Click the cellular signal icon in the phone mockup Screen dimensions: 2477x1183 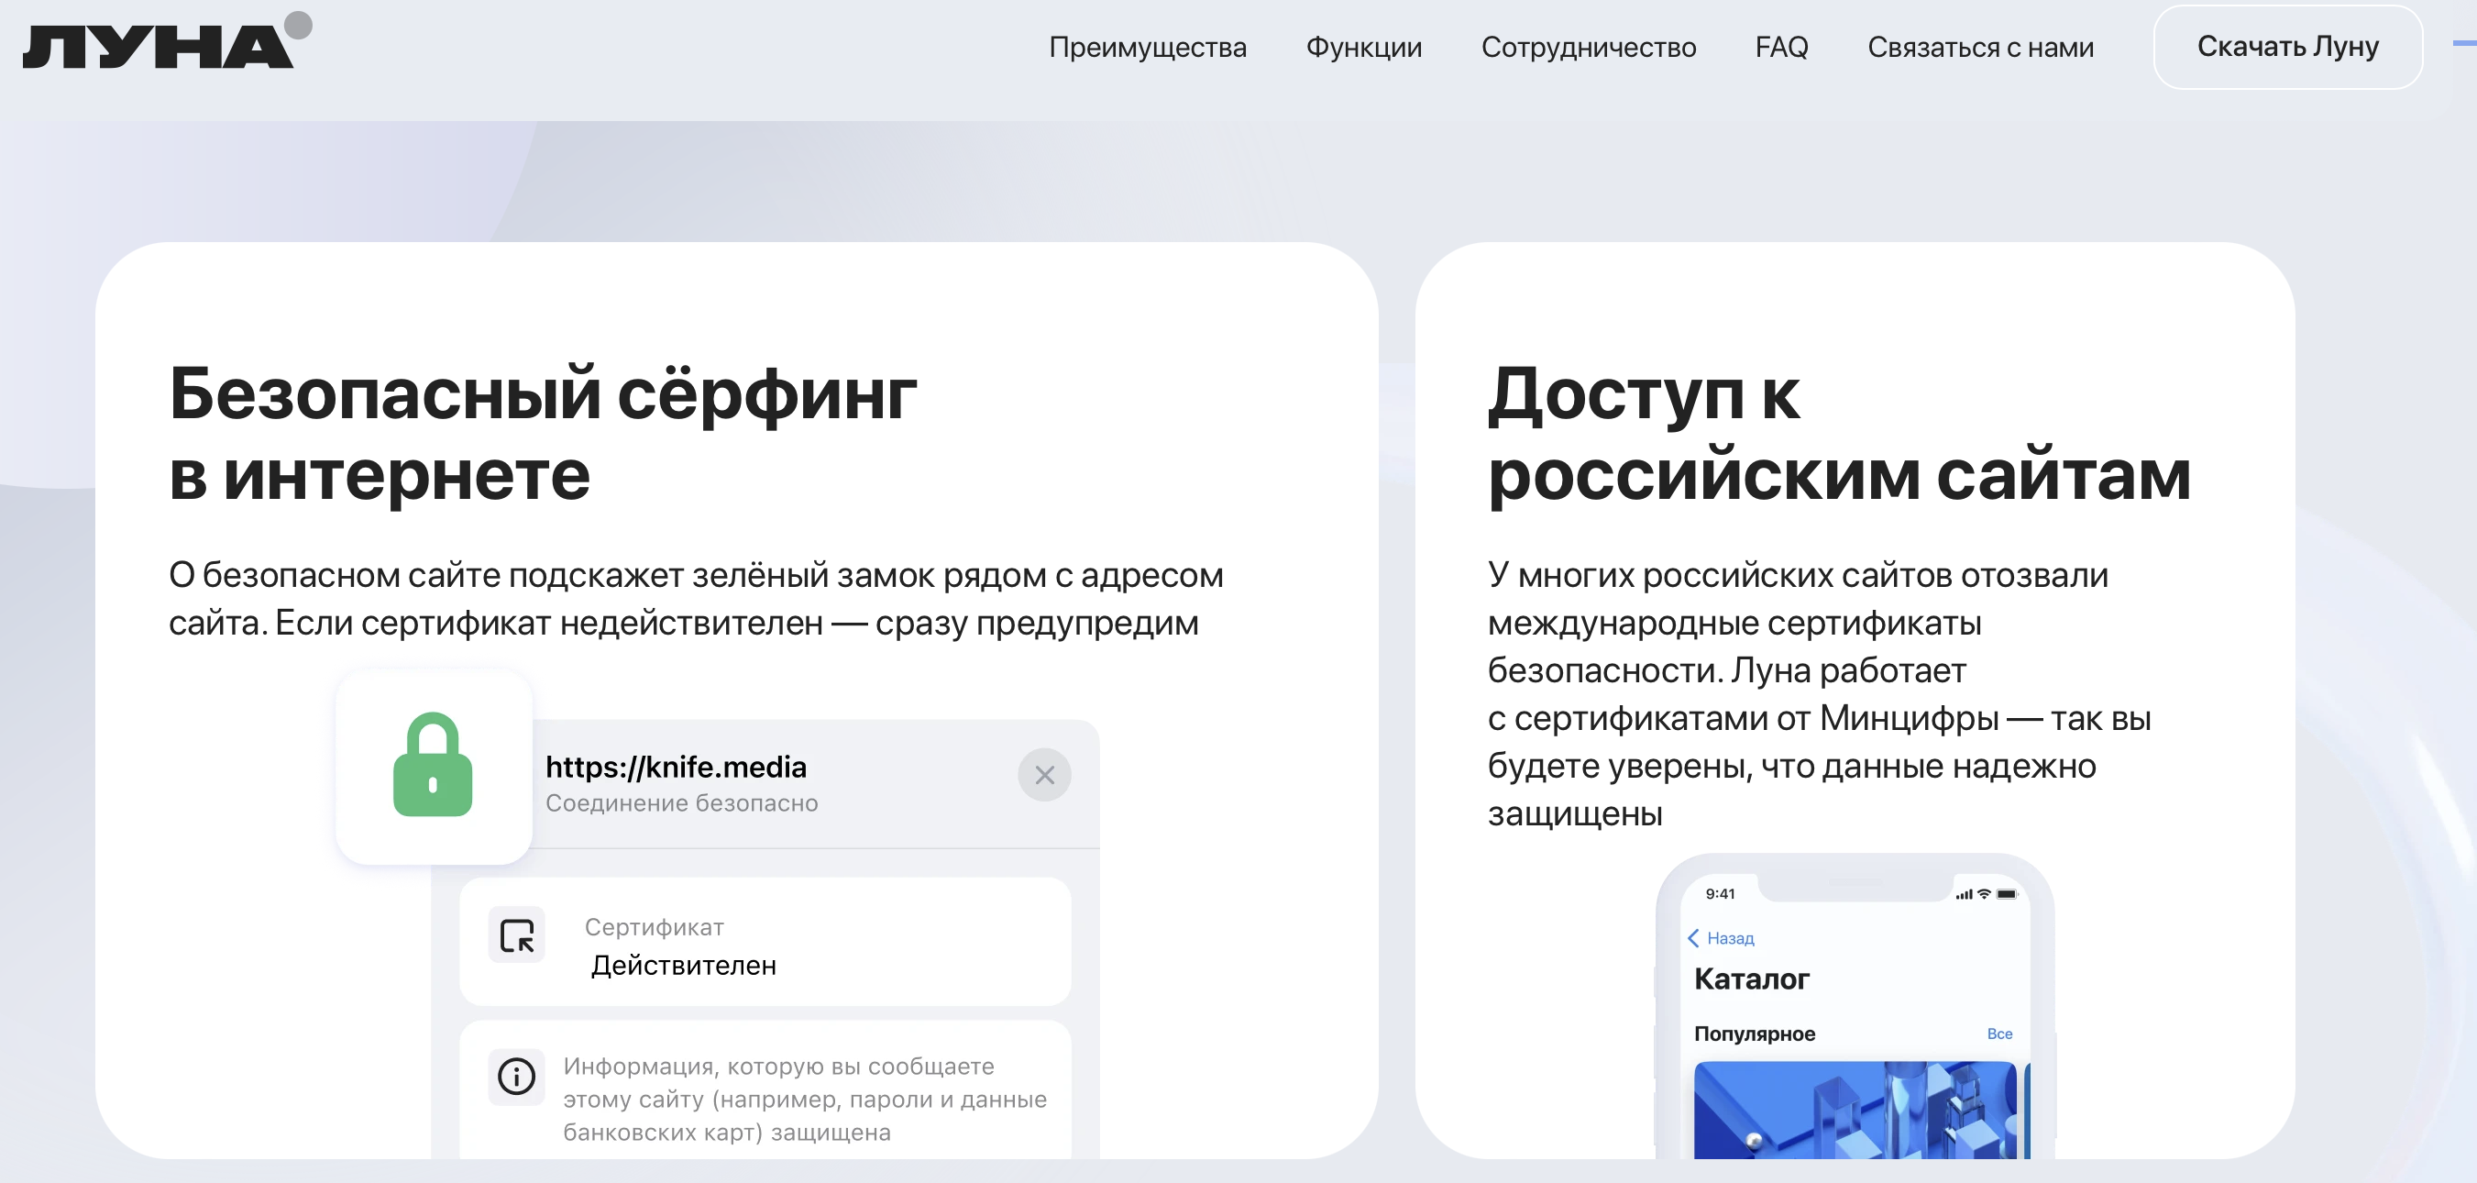click(x=1965, y=894)
